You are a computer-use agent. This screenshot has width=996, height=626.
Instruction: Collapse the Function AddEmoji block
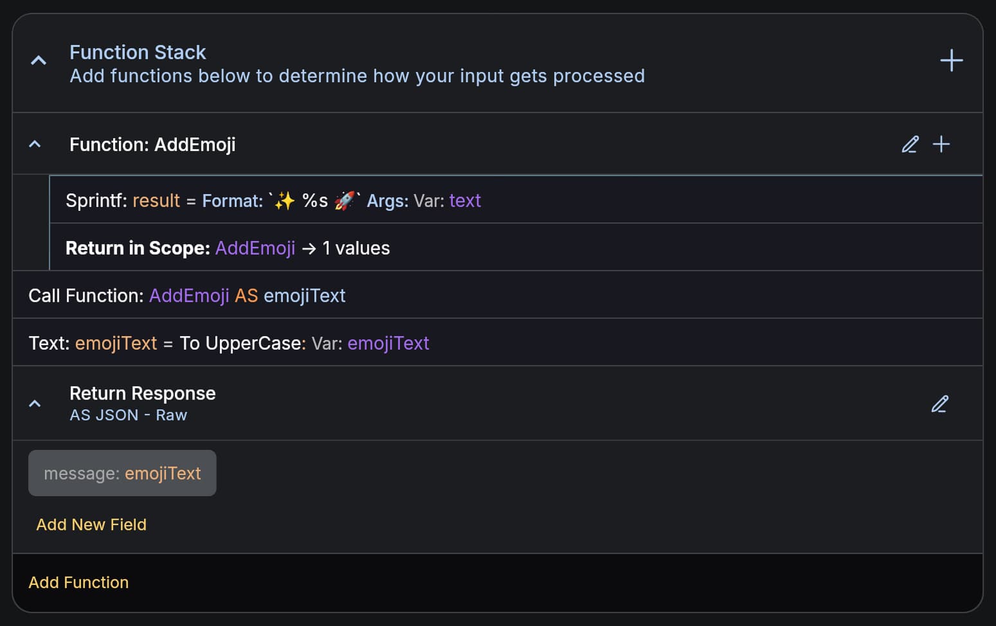[x=34, y=144]
